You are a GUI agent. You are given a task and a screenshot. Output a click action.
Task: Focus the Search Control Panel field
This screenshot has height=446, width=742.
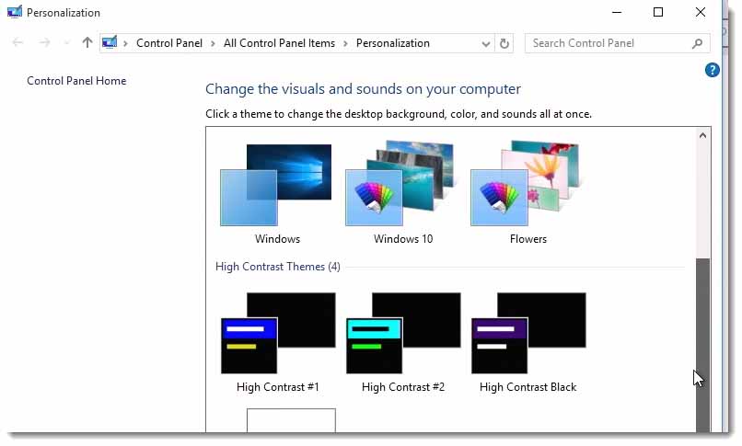point(617,43)
